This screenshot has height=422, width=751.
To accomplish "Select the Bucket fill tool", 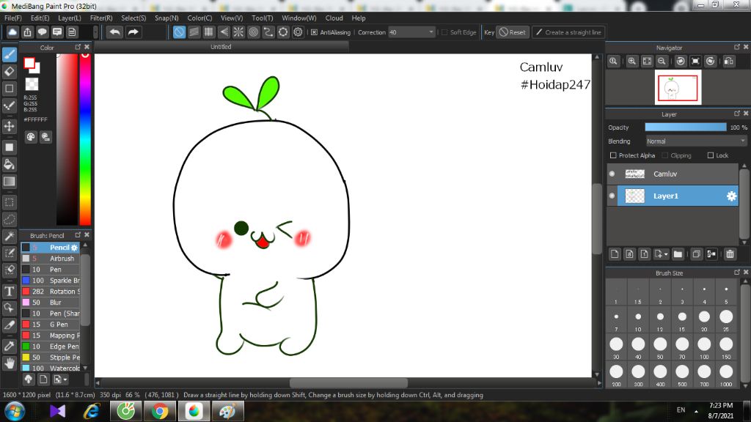I will [x=9, y=165].
